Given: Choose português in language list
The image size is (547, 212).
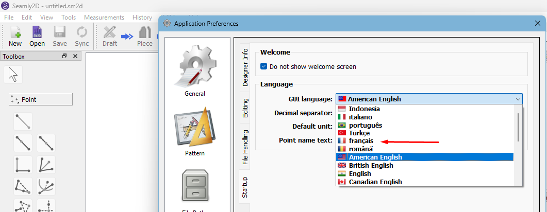Looking at the screenshot, I should click(424, 125).
